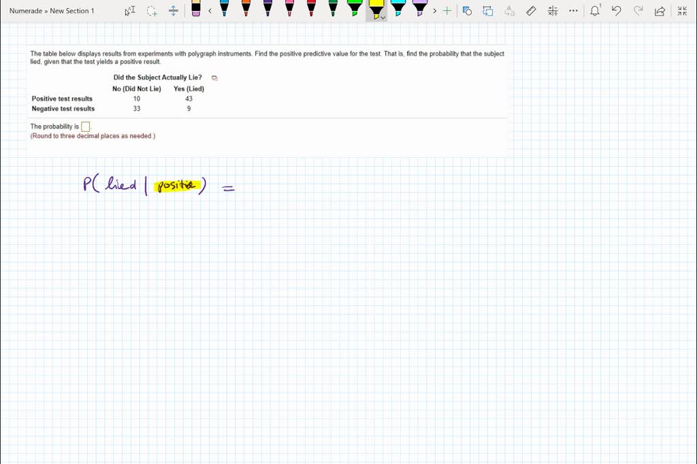Add a new pen with the plus button
This screenshot has width=697, height=464.
click(447, 10)
